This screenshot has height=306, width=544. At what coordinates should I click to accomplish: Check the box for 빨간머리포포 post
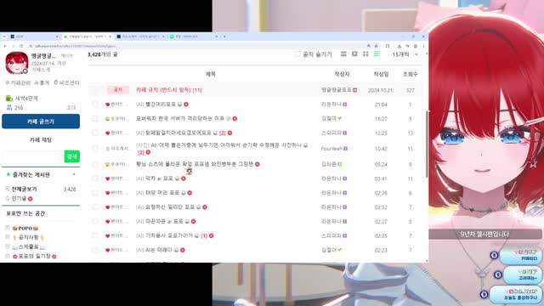click(94, 104)
